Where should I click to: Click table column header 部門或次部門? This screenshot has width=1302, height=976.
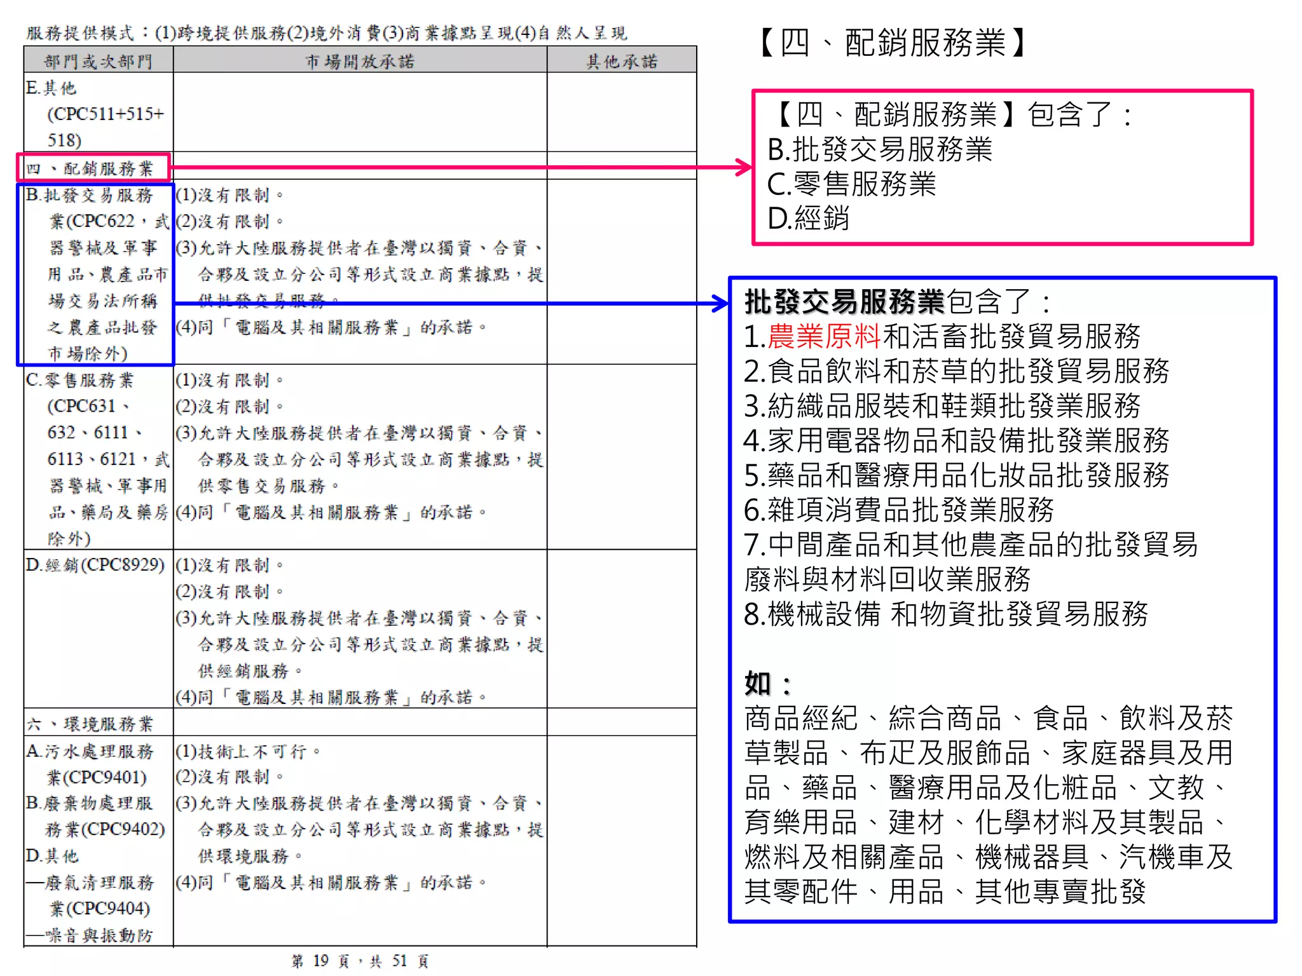point(99,61)
